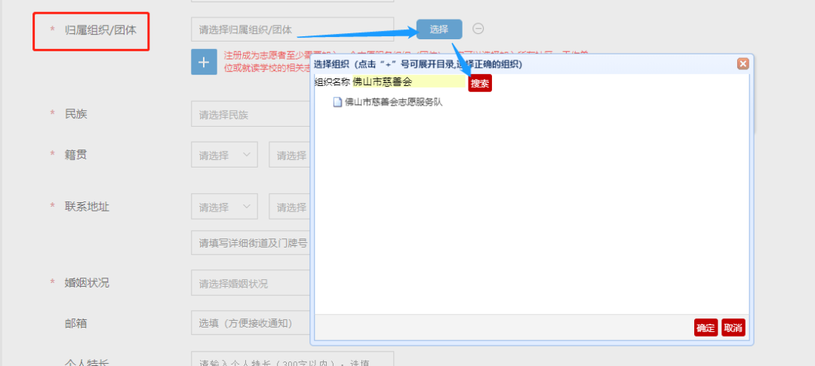Click the blue plus add-organization button
Screen dimensions: 815x366
point(205,63)
